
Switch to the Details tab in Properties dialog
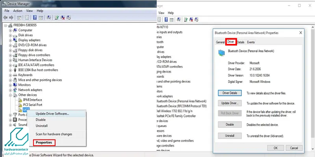pyautogui.click(x=241, y=42)
